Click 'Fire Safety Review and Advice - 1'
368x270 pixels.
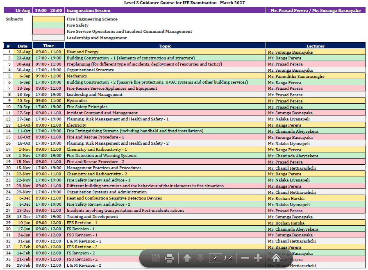tap(98, 180)
